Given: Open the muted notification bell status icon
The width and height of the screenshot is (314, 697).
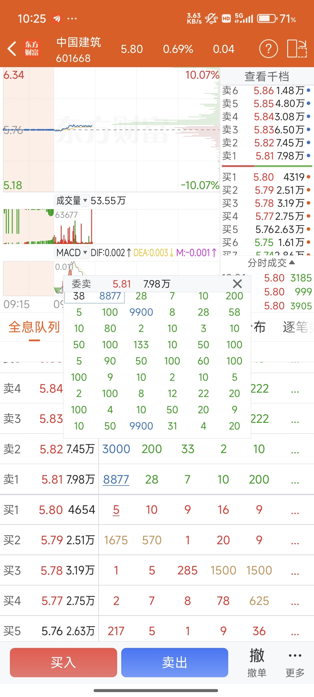Looking at the screenshot, I should (211, 19).
